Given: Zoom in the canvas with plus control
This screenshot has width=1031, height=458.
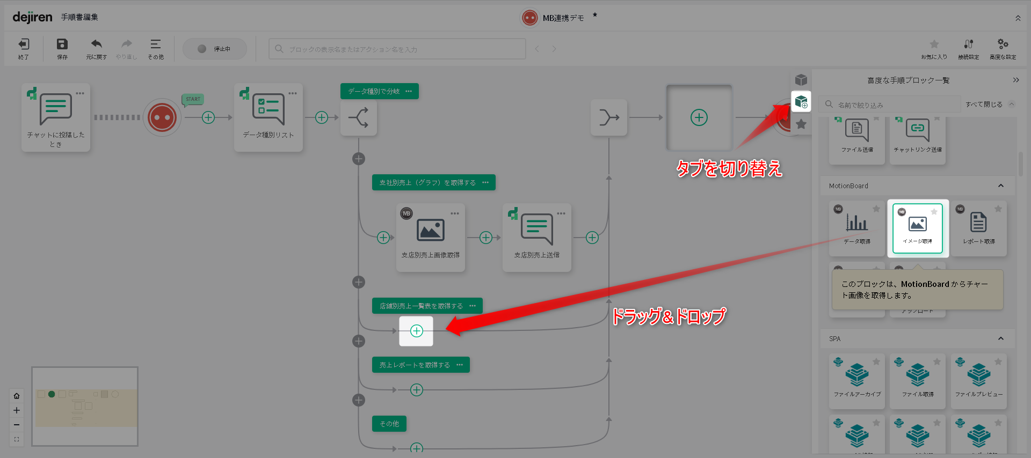Looking at the screenshot, I should pyautogui.click(x=17, y=410).
